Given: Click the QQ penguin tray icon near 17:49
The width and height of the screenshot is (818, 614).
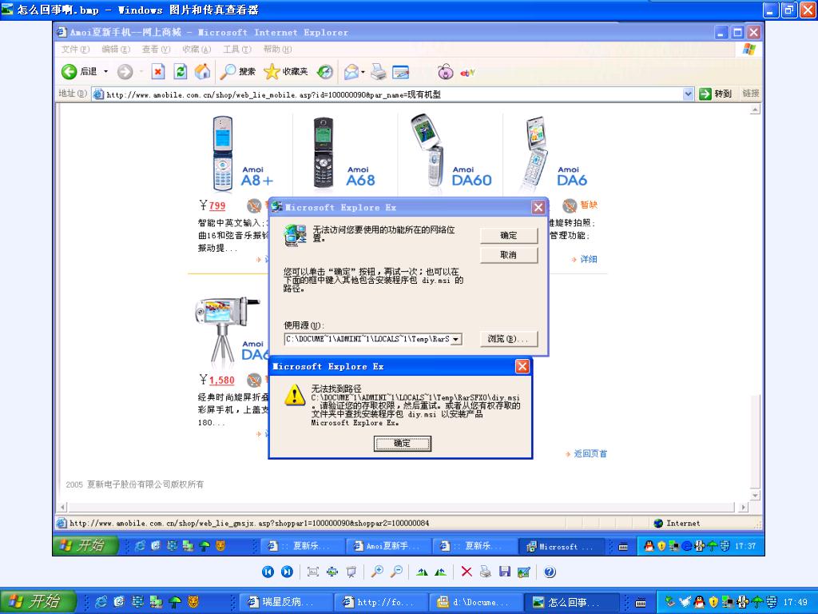Looking at the screenshot, I should tap(699, 602).
